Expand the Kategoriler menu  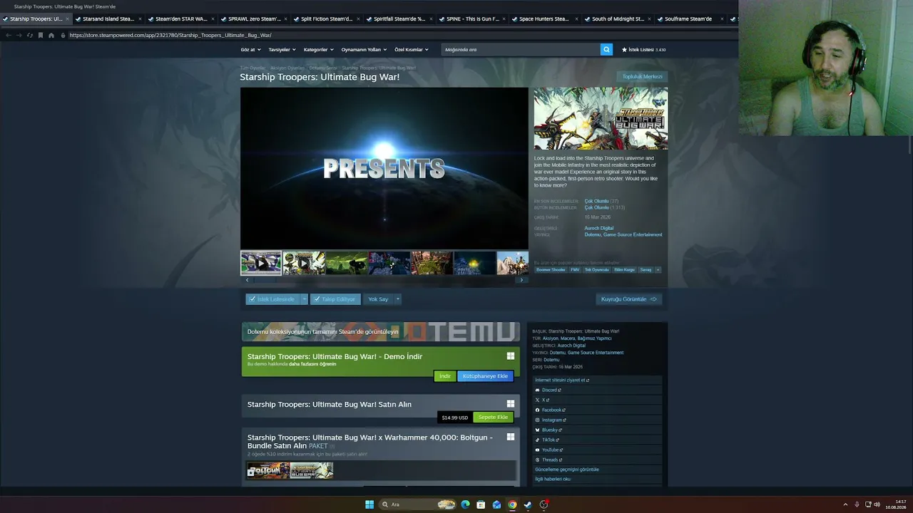[x=318, y=50]
